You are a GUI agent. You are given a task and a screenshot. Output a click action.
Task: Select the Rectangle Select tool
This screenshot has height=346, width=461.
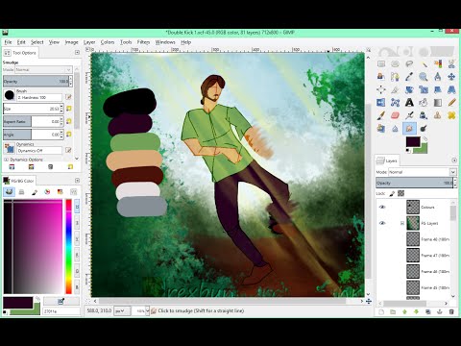point(381,63)
